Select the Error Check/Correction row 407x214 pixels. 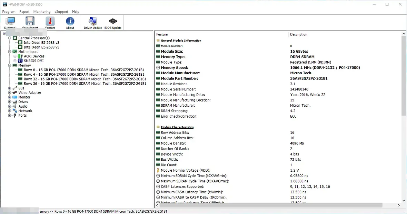[278, 116]
